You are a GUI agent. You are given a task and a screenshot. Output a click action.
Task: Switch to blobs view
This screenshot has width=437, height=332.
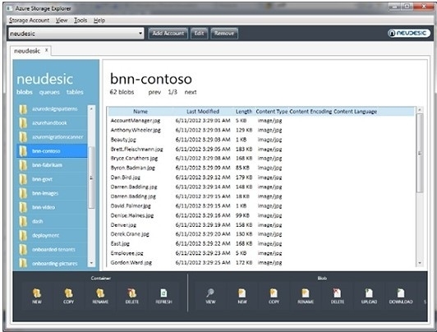(x=25, y=92)
